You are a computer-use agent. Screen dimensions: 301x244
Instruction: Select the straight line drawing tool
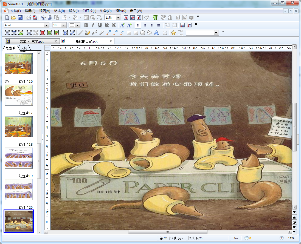(x=81, y=33)
